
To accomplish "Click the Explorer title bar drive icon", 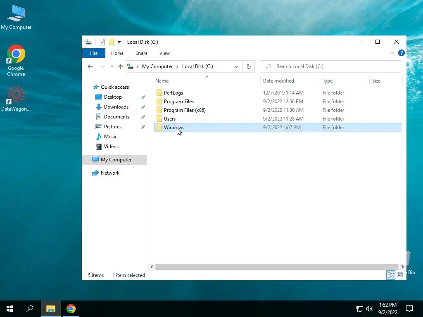I will (x=88, y=42).
